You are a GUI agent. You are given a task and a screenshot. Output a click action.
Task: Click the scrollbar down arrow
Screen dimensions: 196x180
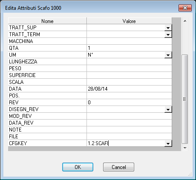[x=185, y=148]
